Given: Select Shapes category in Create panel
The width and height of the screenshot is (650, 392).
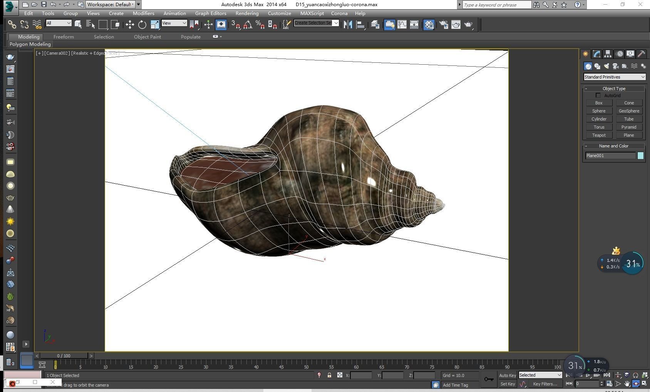Looking at the screenshot, I should click(597, 66).
